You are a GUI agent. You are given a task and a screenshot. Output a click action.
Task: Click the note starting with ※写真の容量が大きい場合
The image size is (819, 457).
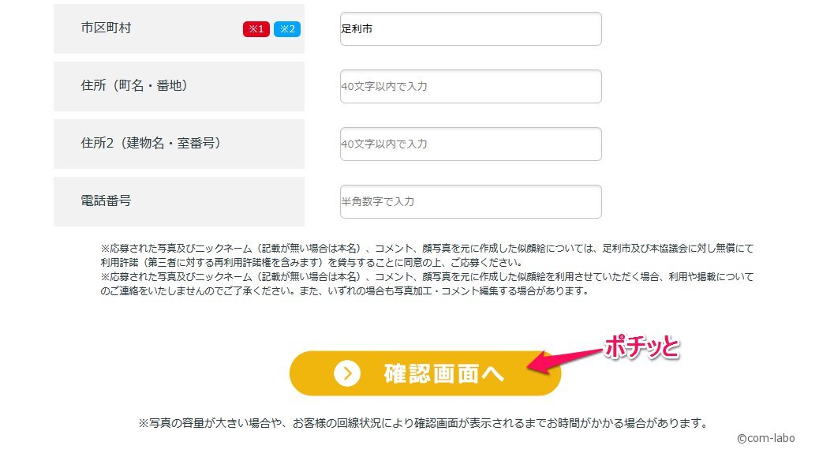coord(423,423)
